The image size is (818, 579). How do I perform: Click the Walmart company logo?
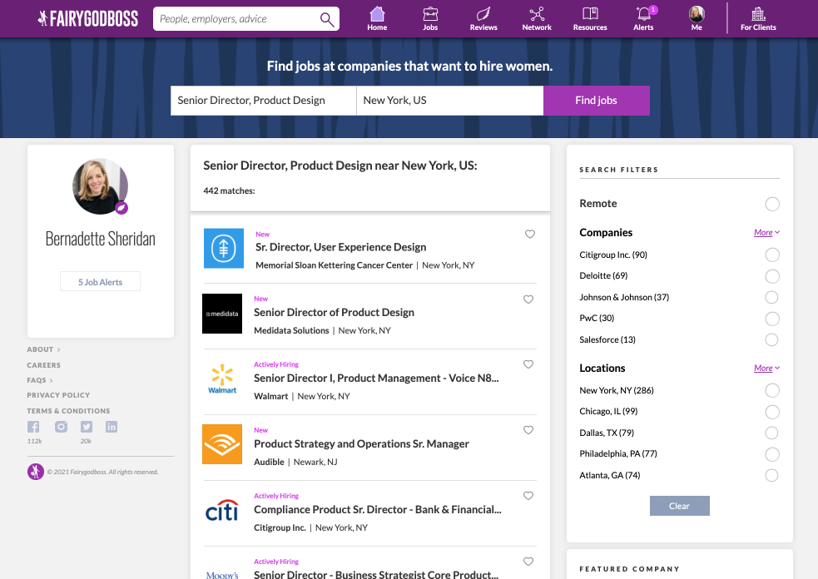pyautogui.click(x=222, y=379)
